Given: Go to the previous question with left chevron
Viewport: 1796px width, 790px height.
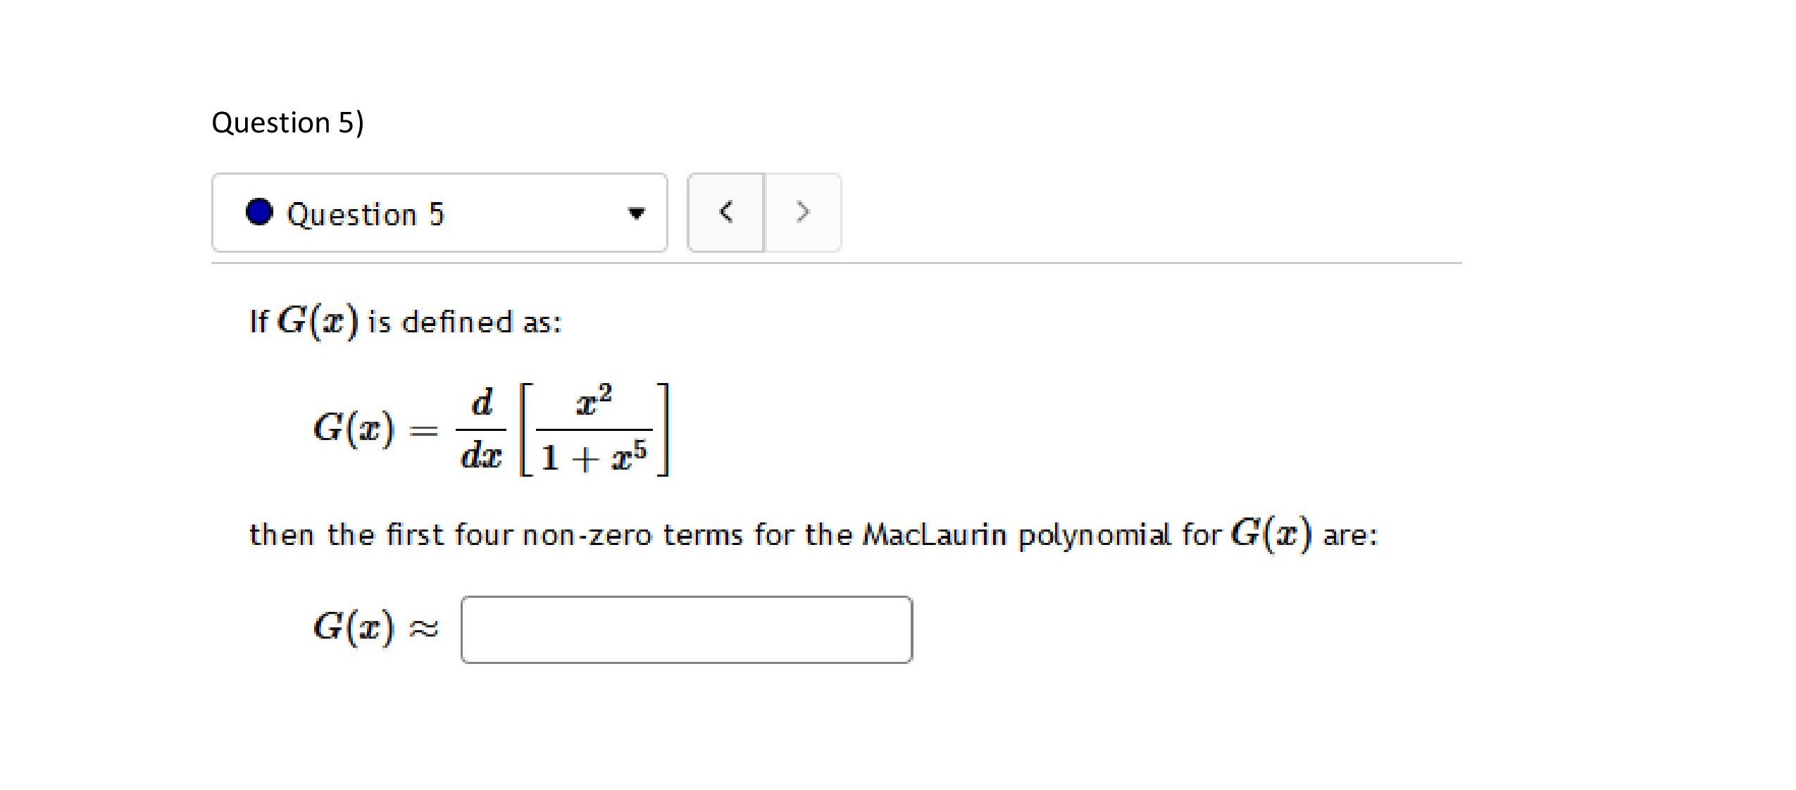Looking at the screenshot, I should tap(725, 212).
